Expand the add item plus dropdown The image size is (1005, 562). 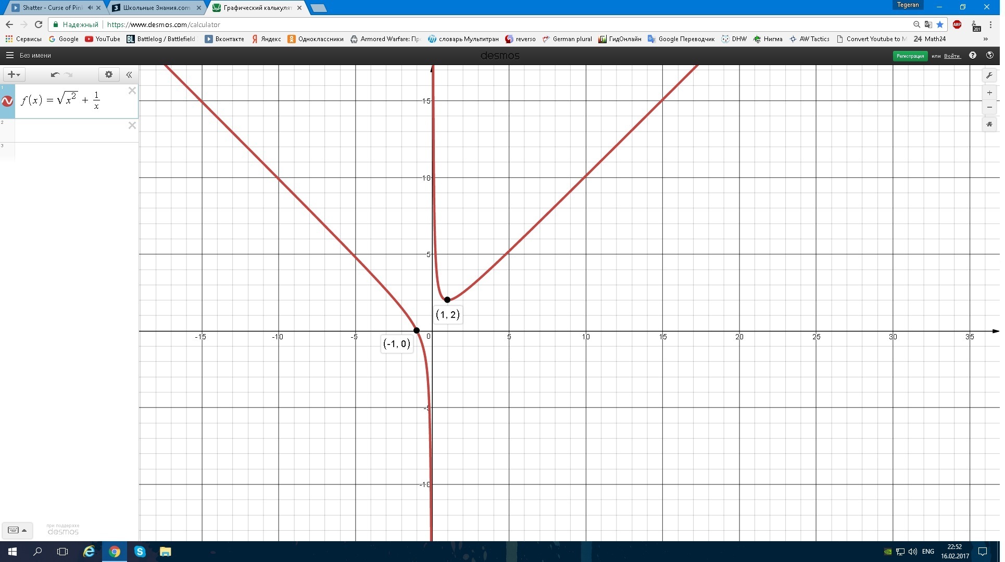pos(14,74)
